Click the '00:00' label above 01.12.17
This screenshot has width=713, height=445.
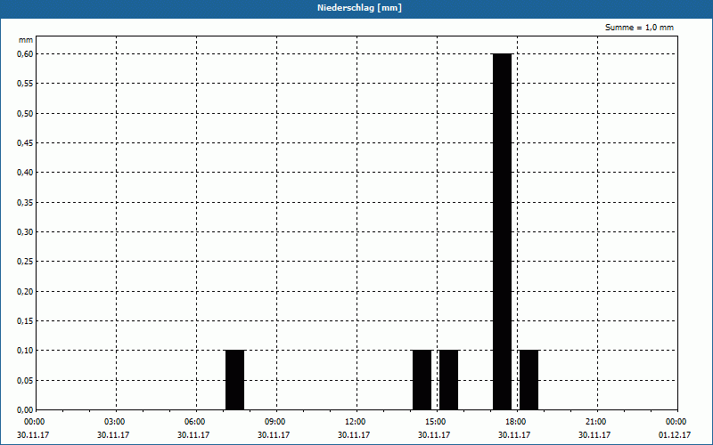(x=676, y=422)
